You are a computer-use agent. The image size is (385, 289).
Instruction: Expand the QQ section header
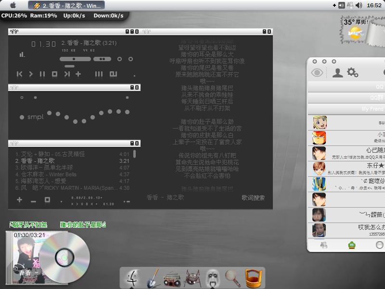point(346,87)
